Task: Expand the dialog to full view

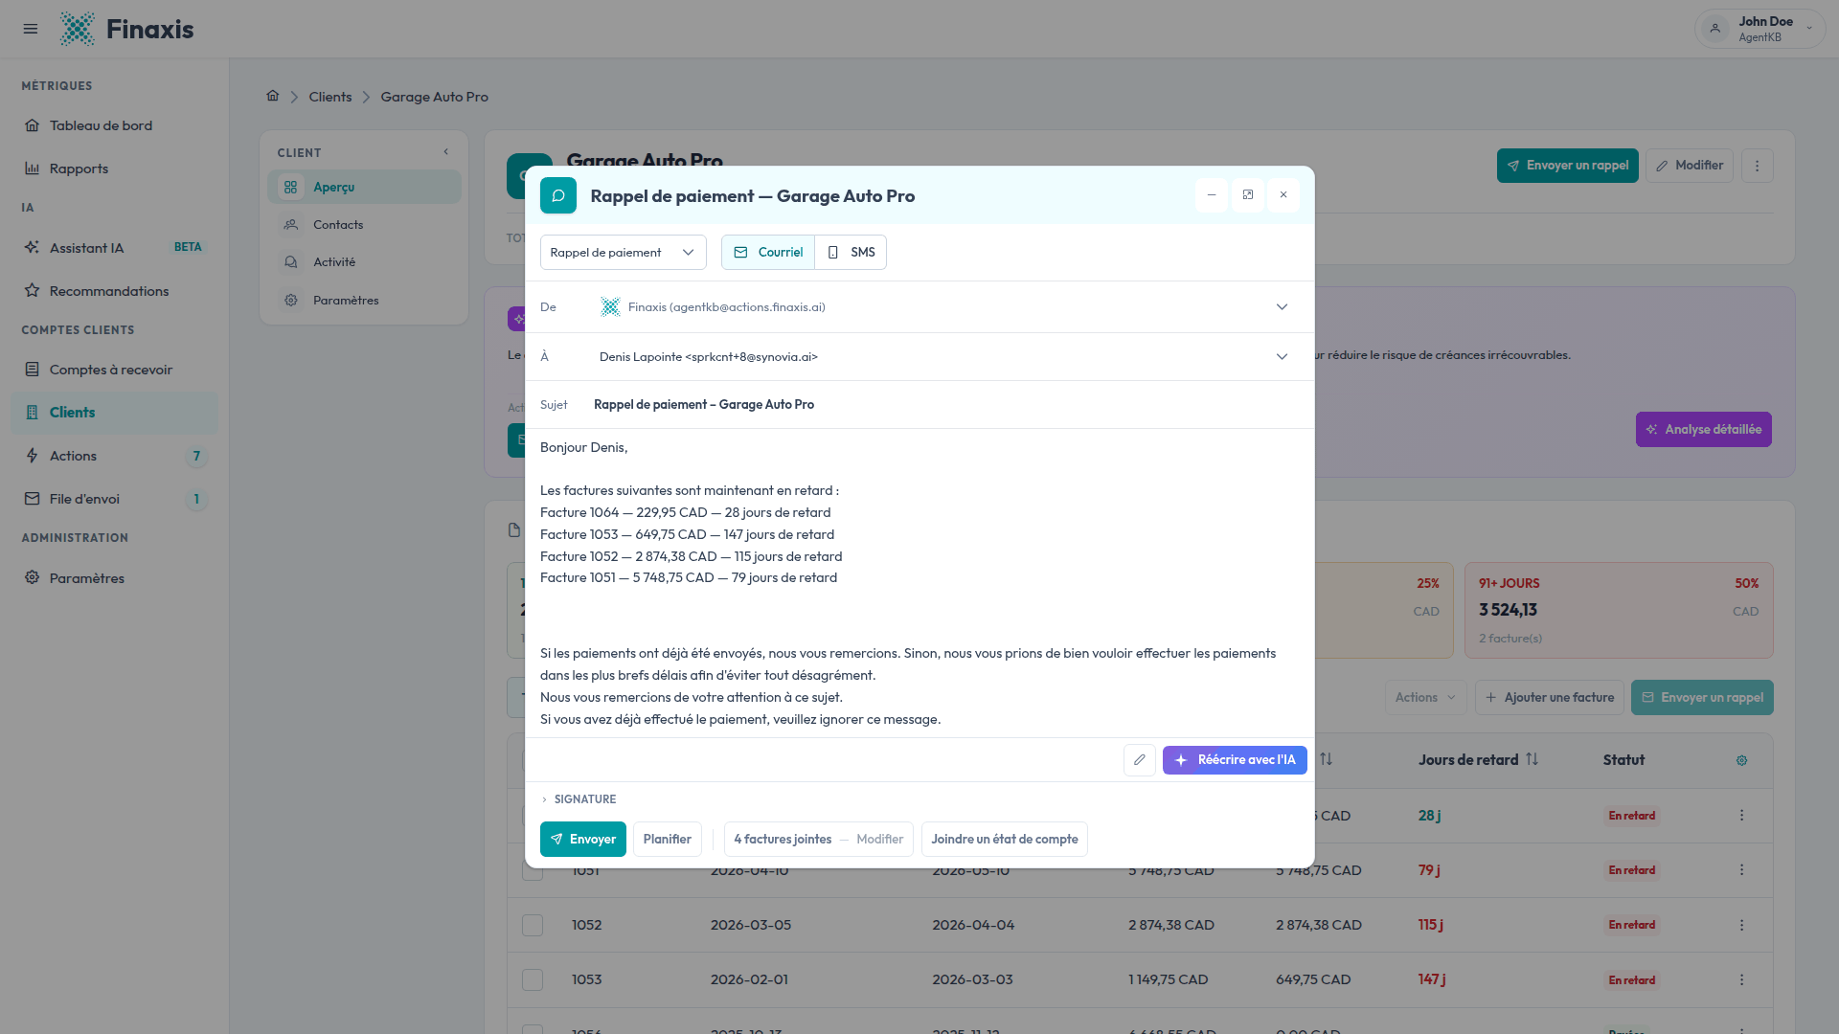Action: pos(1247,195)
